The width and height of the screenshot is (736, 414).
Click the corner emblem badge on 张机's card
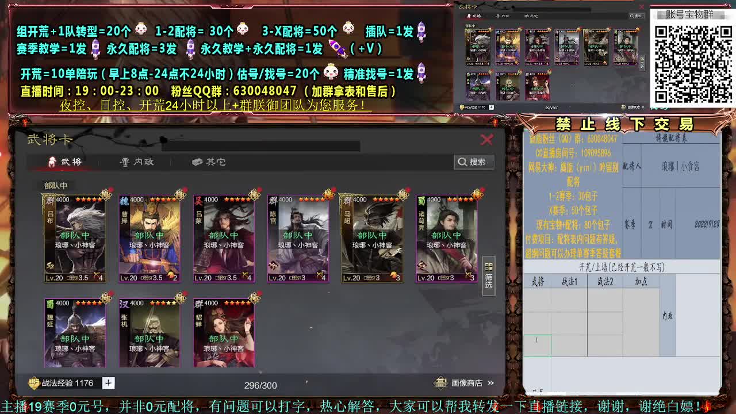point(180,297)
